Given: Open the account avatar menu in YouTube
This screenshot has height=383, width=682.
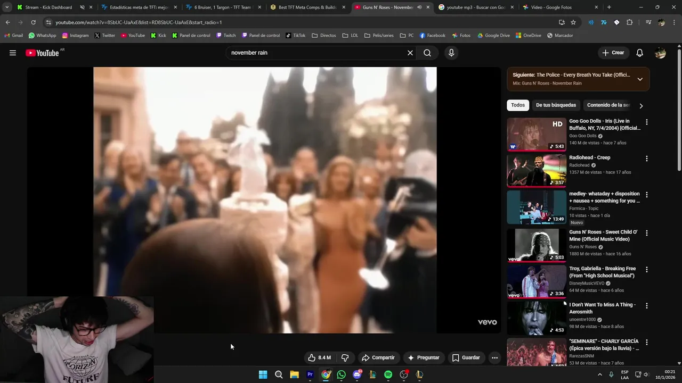Looking at the screenshot, I should click(660, 53).
